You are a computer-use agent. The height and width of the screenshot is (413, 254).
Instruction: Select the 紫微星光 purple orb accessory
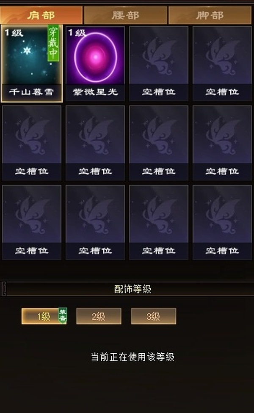[95, 64]
